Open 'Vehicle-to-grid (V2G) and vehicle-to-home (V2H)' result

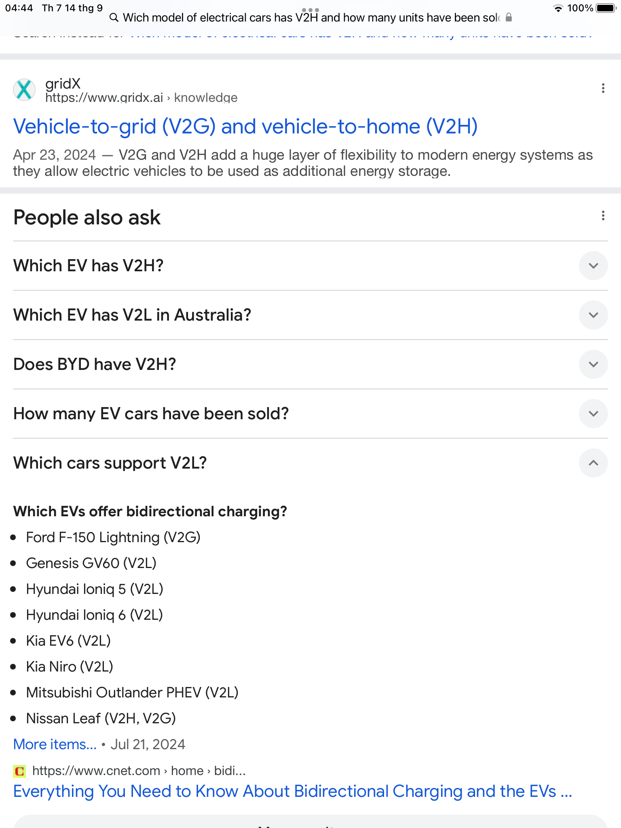pos(245,127)
